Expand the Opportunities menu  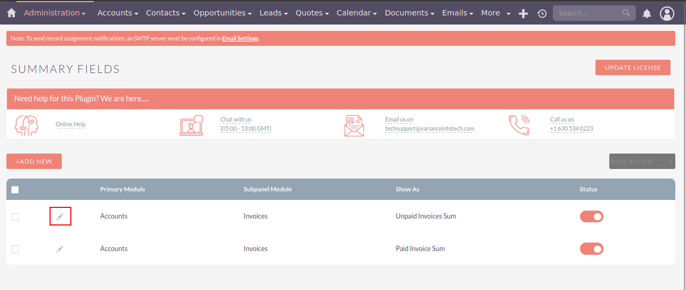coord(223,13)
